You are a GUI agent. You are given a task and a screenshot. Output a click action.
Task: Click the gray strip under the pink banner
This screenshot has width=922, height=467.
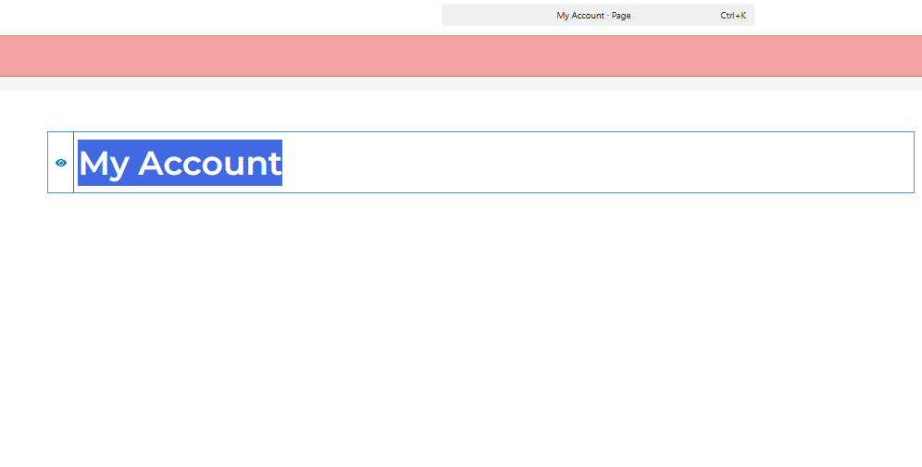point(461,83)
